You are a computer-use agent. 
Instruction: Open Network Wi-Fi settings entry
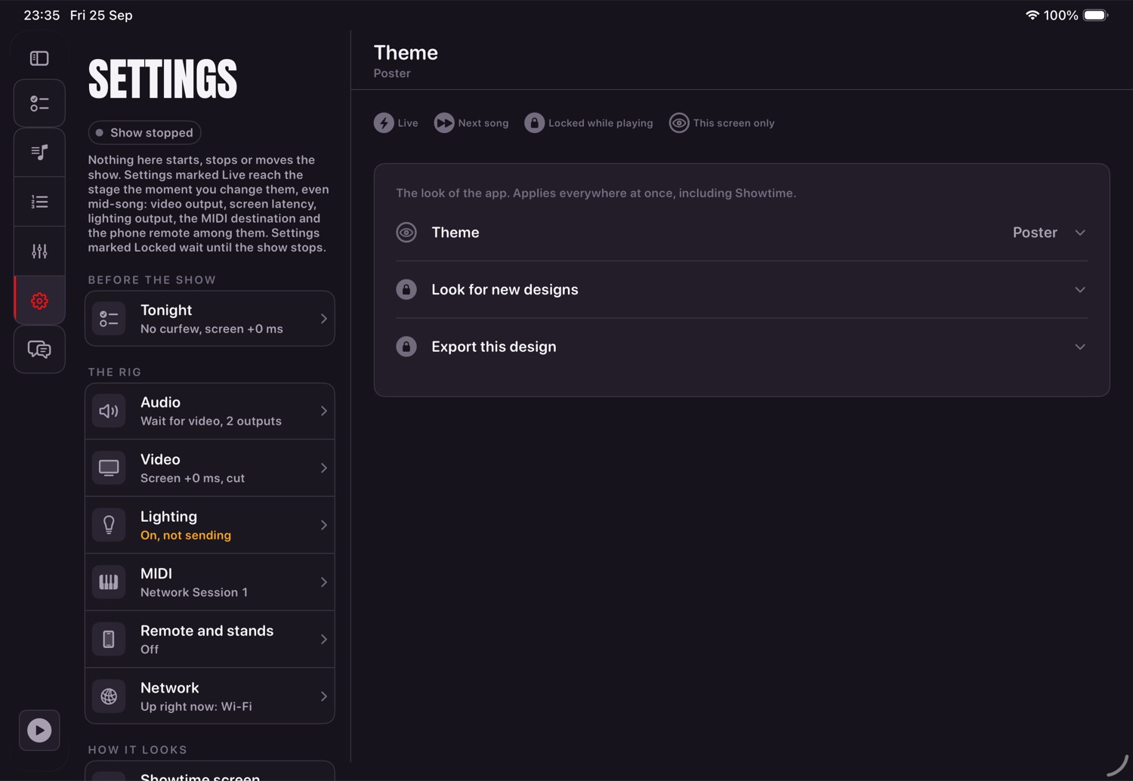pyautogui.click(x=210, y=696)
